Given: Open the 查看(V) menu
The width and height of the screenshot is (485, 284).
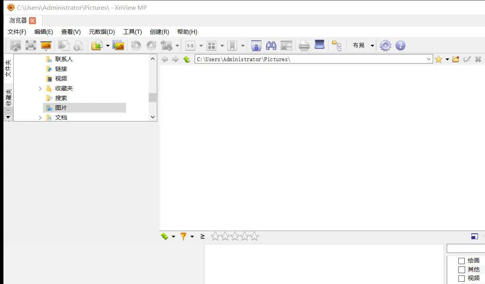Looking at the screenshot, I should tap(71, 32).
